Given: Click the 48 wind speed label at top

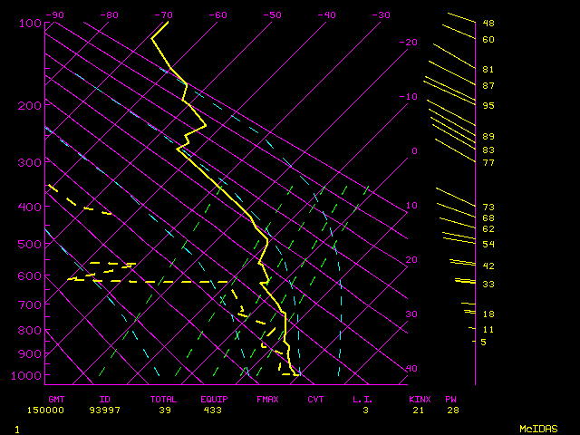Looking at the screenshot, I should coord(488,24).
